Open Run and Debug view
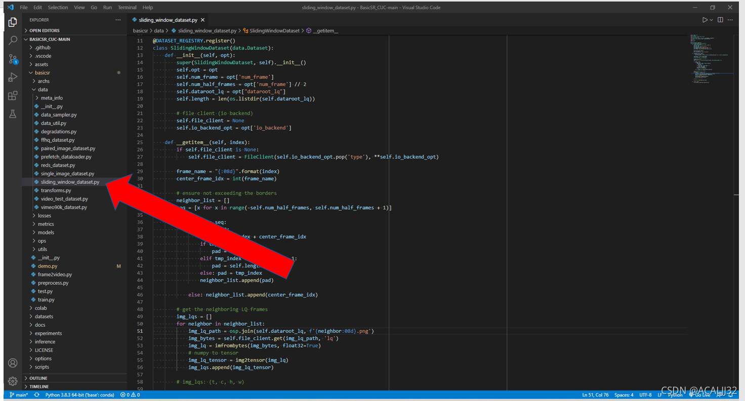Viewport: 745px width, 401px height. 13,77
